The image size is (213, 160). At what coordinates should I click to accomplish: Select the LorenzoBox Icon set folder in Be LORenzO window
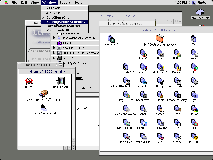point(44,108)
